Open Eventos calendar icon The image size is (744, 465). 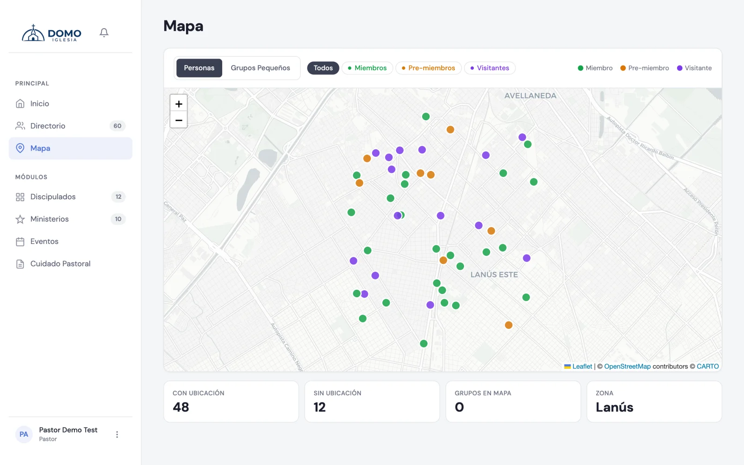tap(20, 242)
